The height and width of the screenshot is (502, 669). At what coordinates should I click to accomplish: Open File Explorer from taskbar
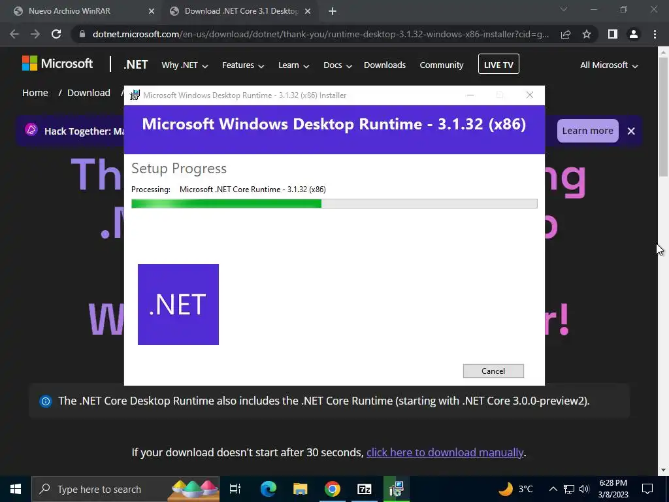click(301, 489)
